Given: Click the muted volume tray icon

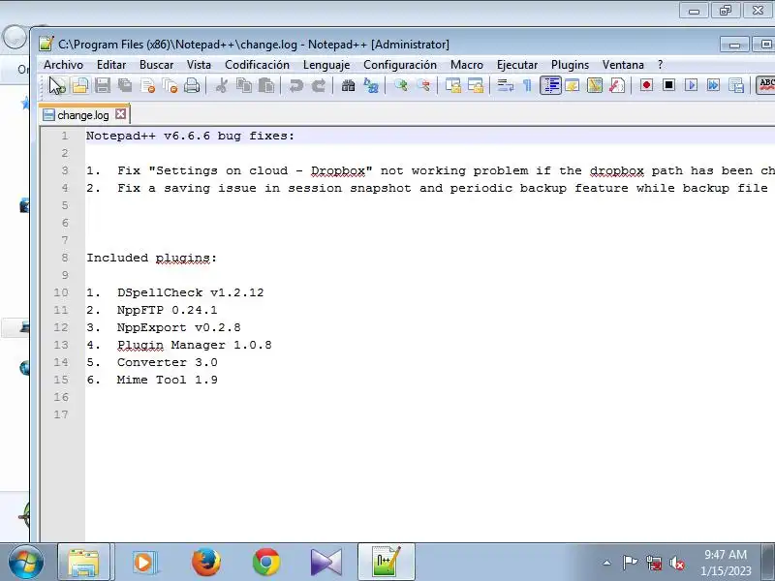Looking at the screenshot, I should click(676, 563).
